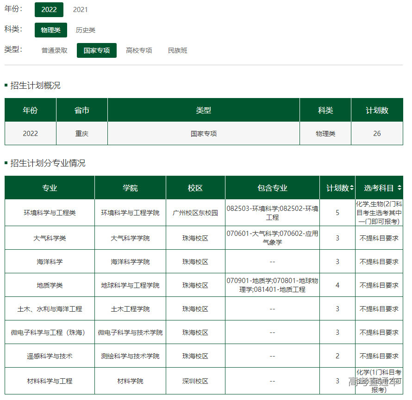Select 物理类 subject category
The height and width of the screenshot is (400, 412).
click(x=50, y=30)
